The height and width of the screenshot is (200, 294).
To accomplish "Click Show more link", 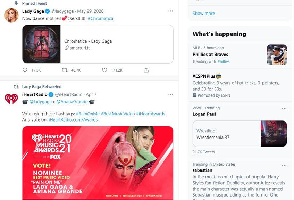I will (x=204, y=13).
